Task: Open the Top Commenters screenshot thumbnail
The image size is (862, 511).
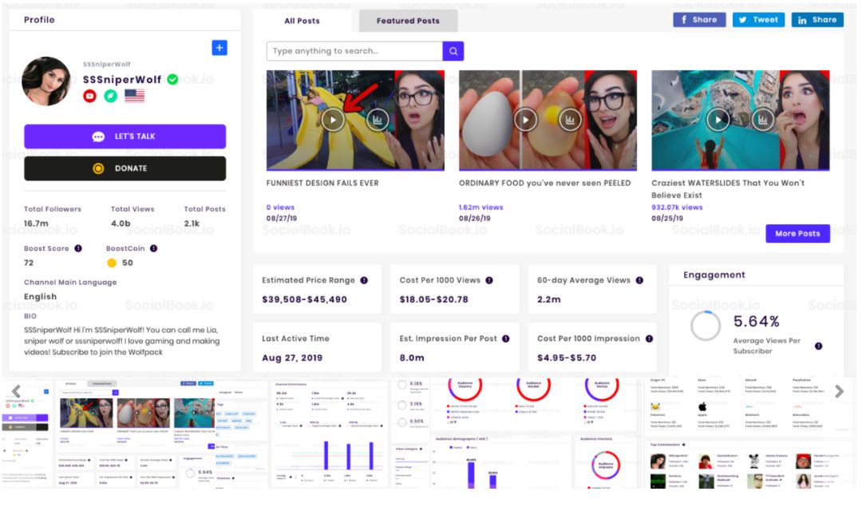Action: pos(749,433)
